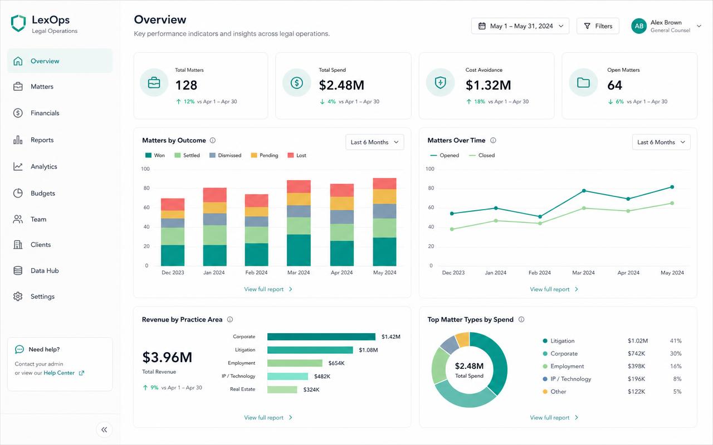Click the AB user avatar
The width and height of the screenshot is (713, 445).
coord(639,26)
